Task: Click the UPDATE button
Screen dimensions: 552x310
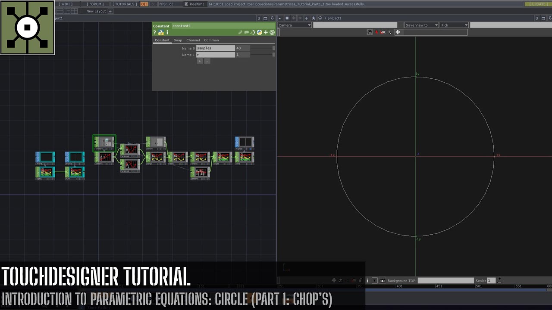Action: [537, 4]
